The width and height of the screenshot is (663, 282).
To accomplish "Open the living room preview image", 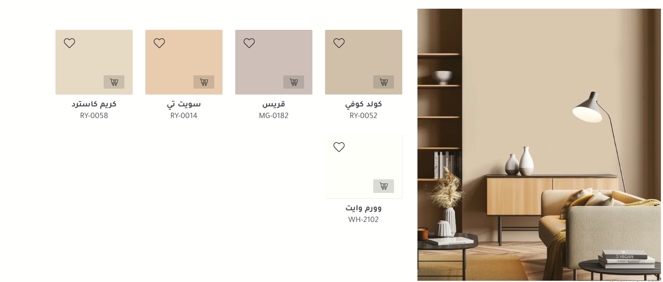I will pos(539,145).
